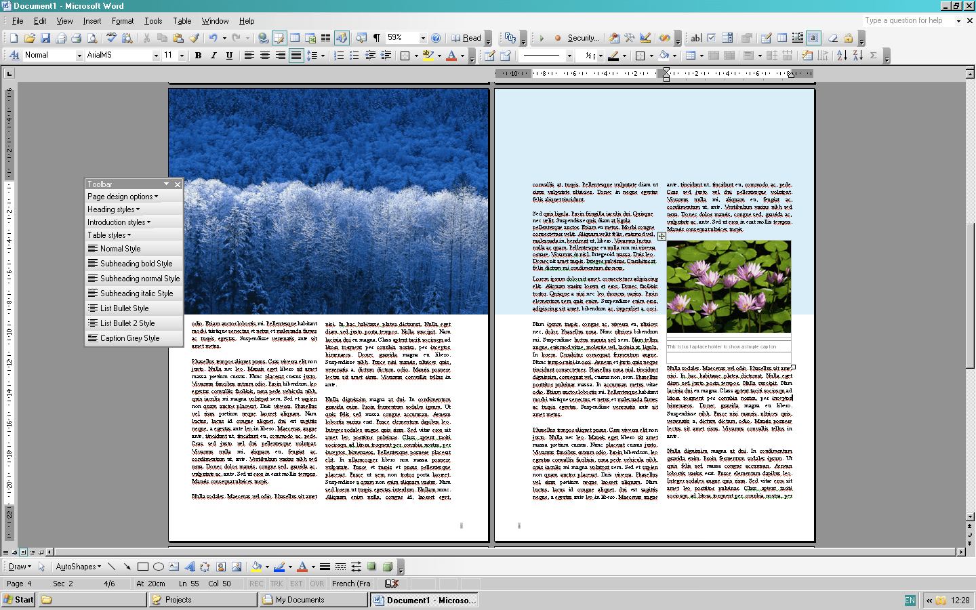Screen dimensions: 976x610
Task: Click the Read button
Action: point(466,38)
